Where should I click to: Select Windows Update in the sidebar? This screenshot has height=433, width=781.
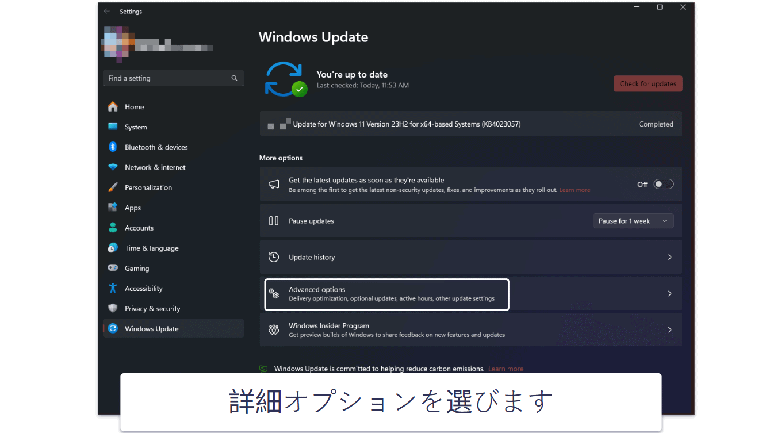click(173, 328)
